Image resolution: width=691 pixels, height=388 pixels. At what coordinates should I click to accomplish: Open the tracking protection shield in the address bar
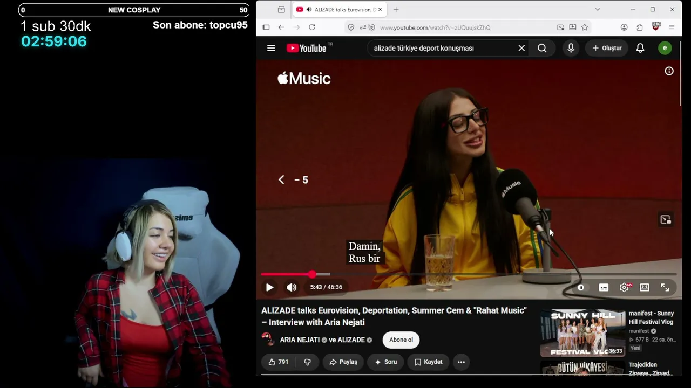pyautogui.click(x=351, y=27)
